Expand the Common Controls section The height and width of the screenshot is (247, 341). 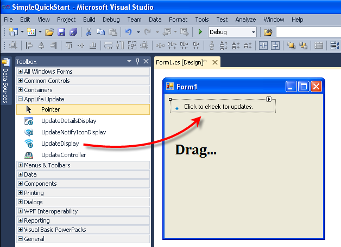point(20,81)
